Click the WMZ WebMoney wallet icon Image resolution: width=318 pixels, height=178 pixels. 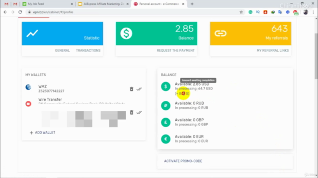coord(28,87)
